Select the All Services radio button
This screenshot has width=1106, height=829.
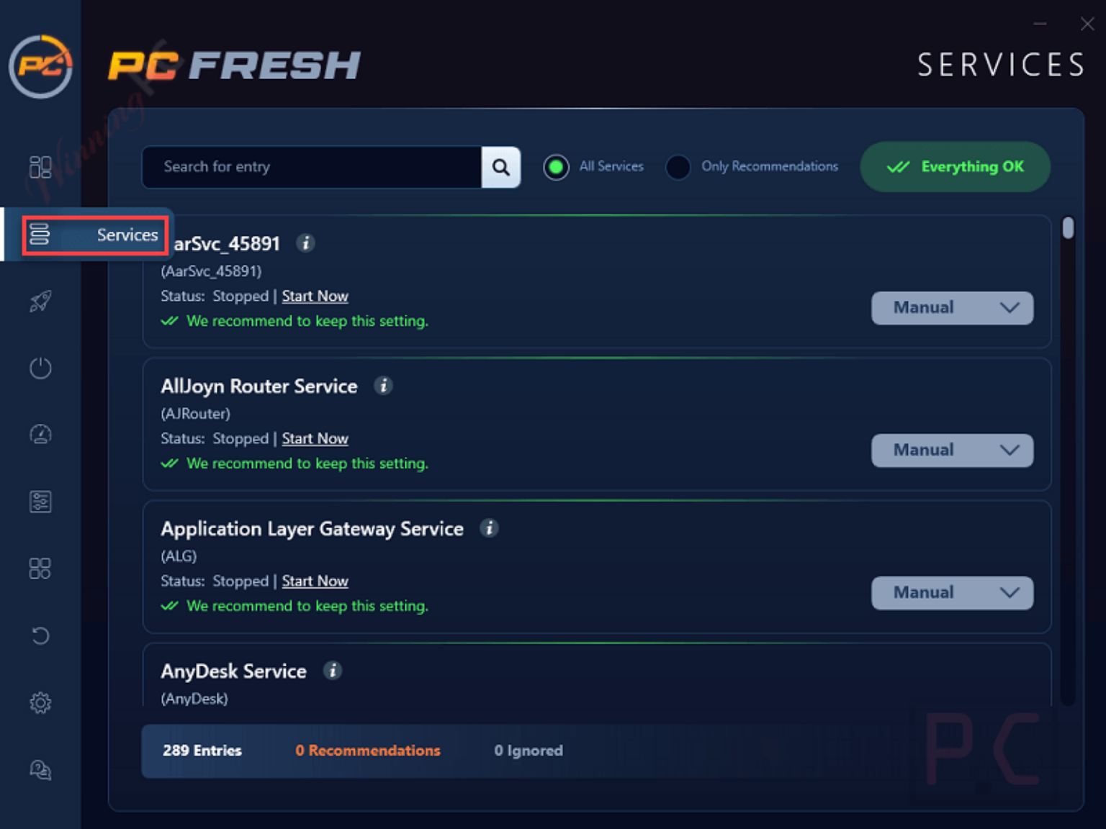pyautogui.click(x=556, y=166)
